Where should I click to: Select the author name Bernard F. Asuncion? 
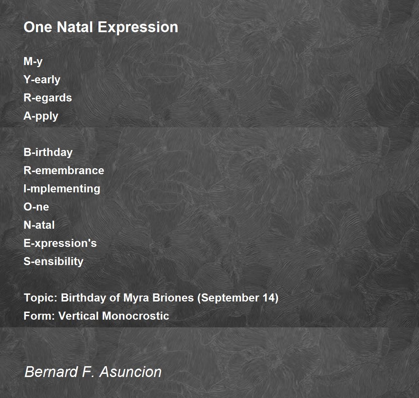click(x=93, y=372)
